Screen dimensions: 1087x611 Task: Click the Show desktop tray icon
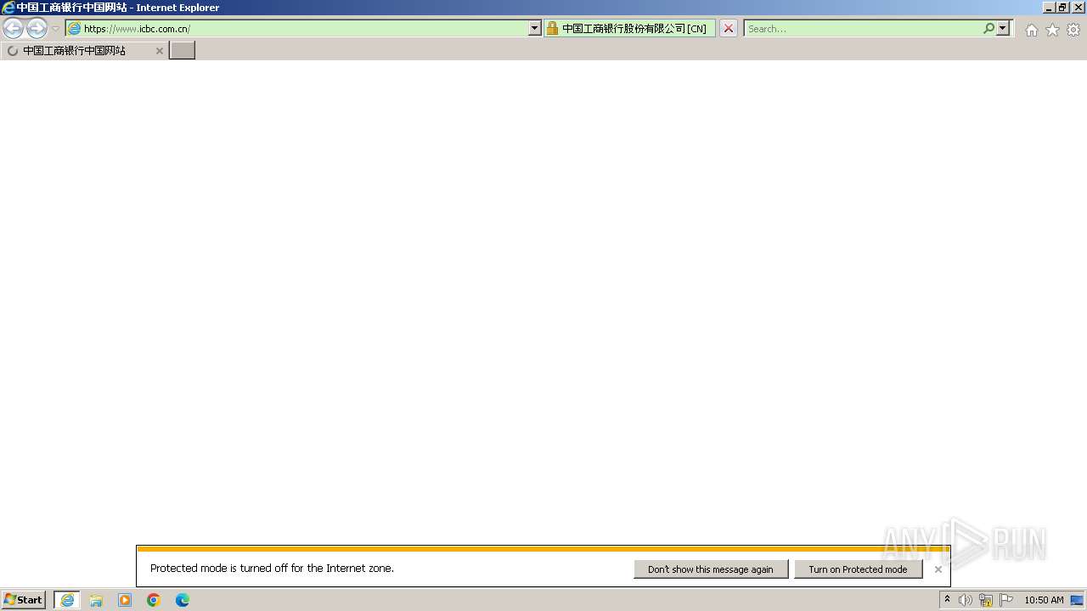pos(1077,600)
